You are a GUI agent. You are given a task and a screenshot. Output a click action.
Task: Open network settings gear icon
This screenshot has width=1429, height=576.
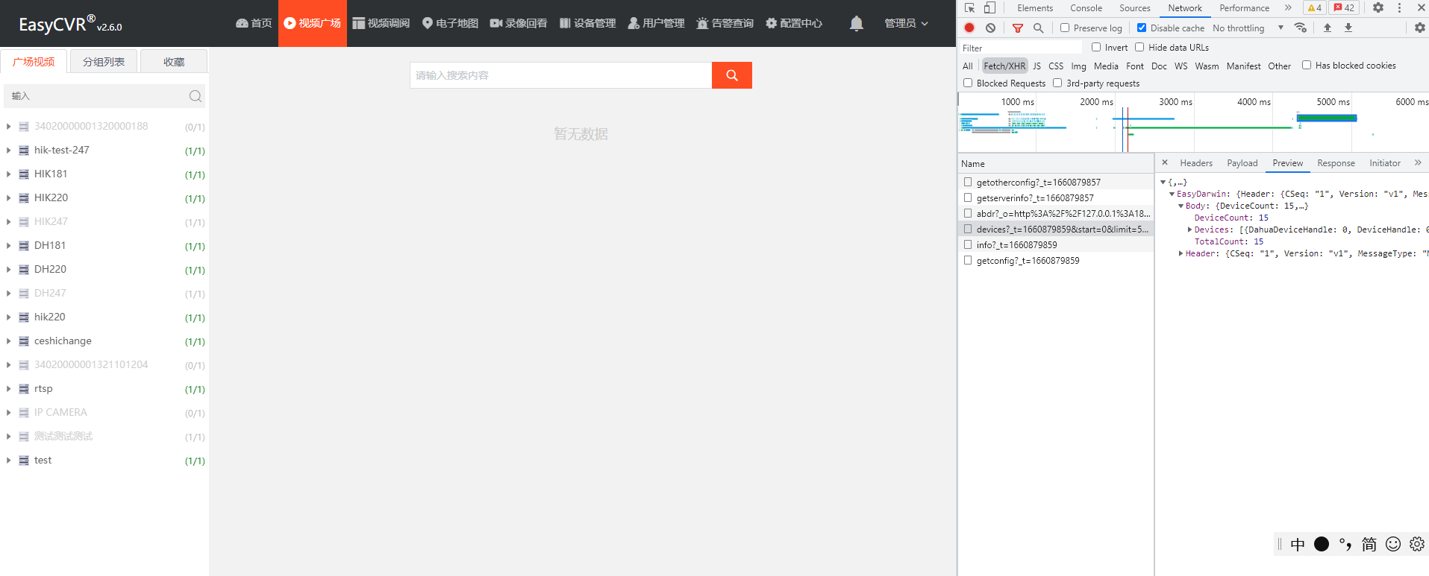click(1419, 28)
